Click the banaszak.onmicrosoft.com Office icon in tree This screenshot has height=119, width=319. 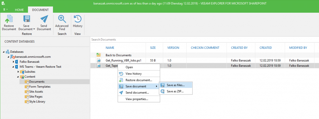[x=12, y=57]
